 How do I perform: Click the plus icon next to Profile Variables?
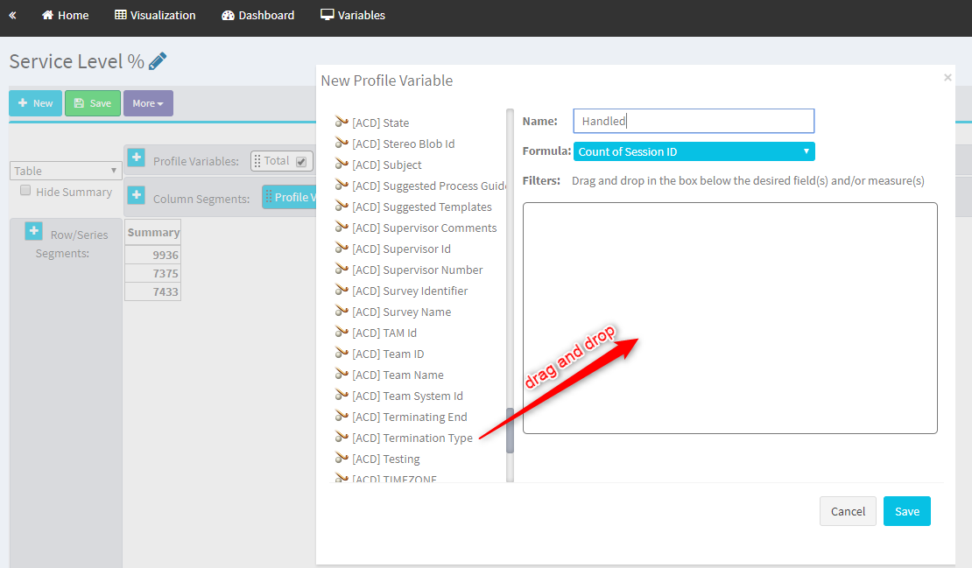point(137,158)
